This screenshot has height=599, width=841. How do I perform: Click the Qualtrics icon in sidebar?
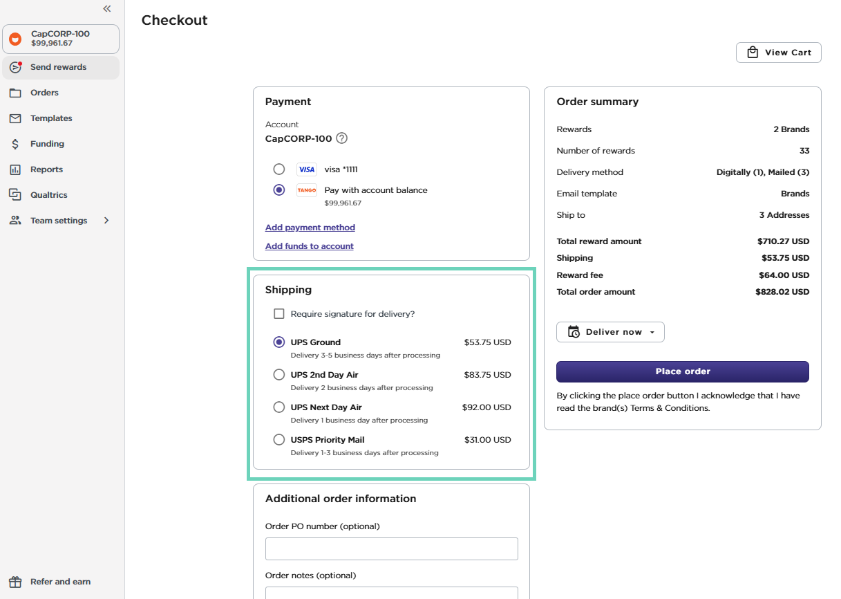15,195
